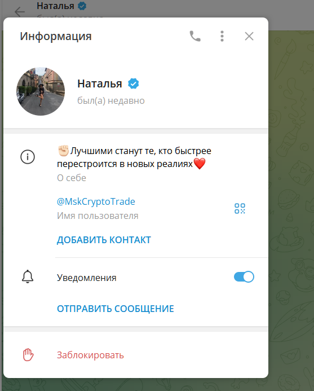Show the QR code for the username
The image size is (314, 391).
point(240,208)
